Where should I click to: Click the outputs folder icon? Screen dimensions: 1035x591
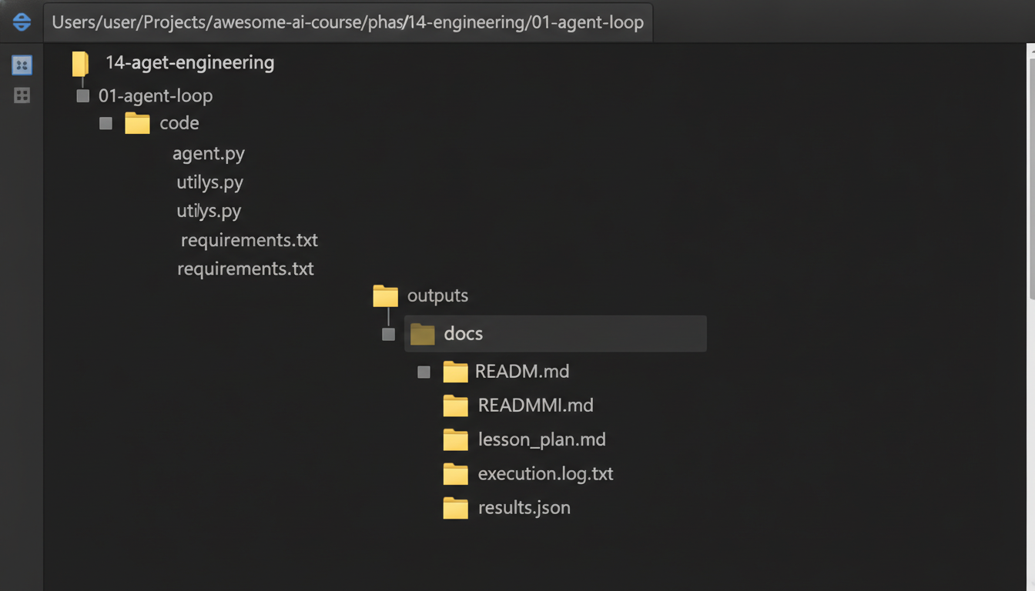coord(385,295)
